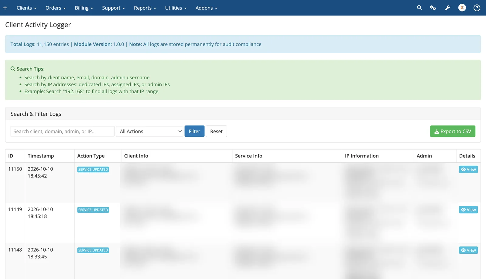Click the Module Version 1.0.0 text

click(x=99, y=44)
